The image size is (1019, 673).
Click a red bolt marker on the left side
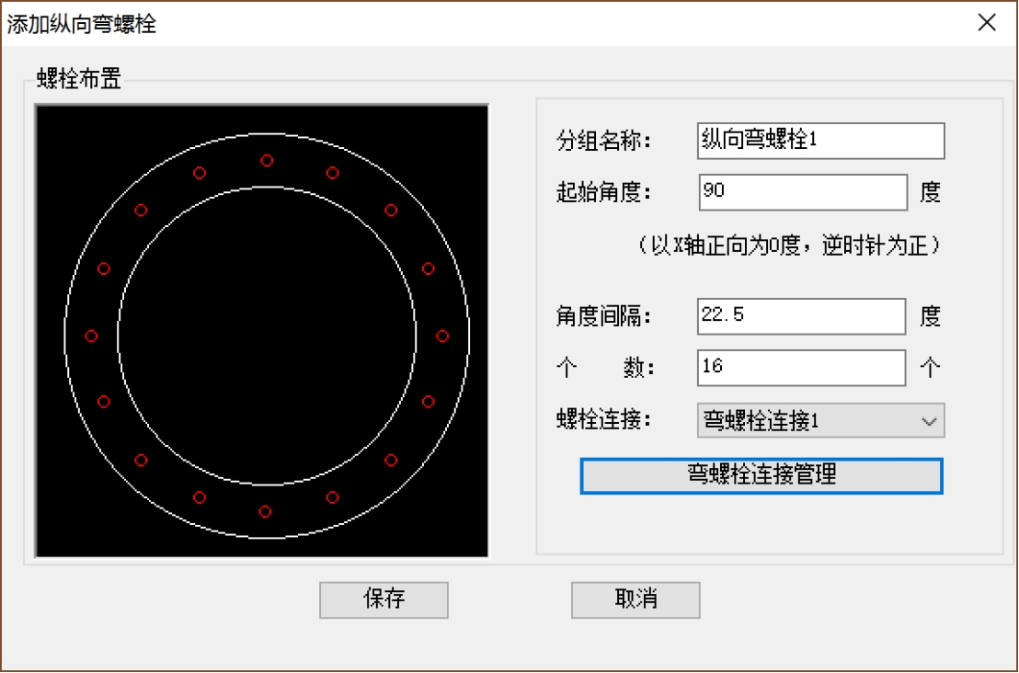(92, 336)
